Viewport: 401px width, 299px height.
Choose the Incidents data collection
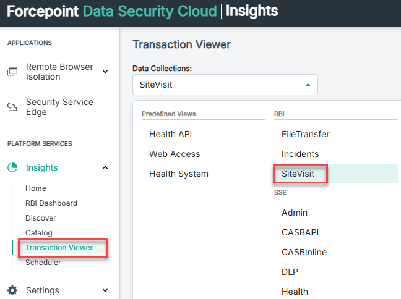[x=300, y=154]
